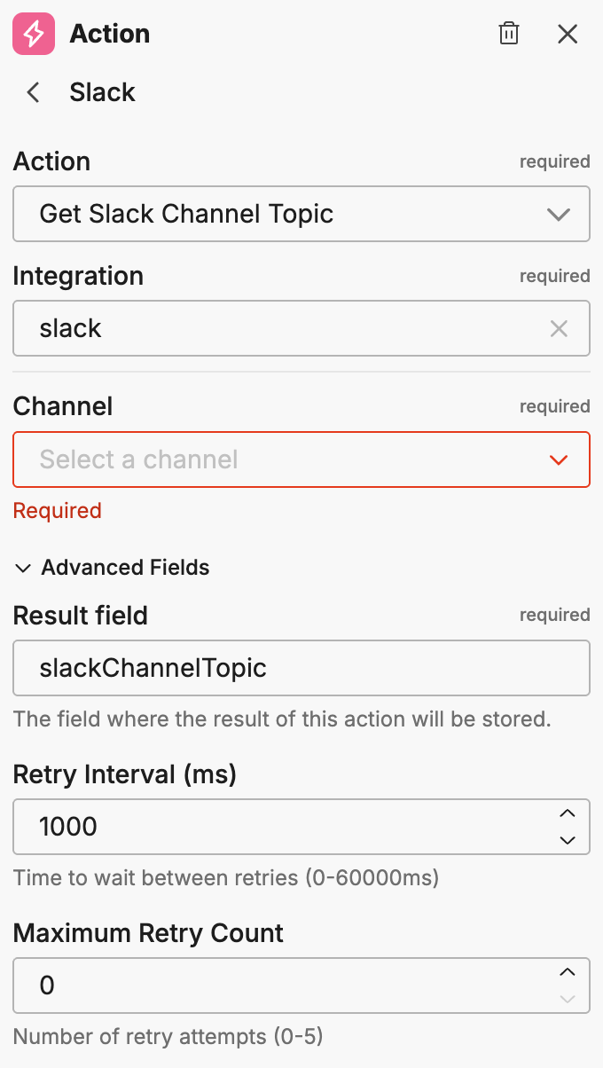The height and width of the screenshot is (1068, 603).
Task: Click the Result field text input
Action: tap(301, 668)
